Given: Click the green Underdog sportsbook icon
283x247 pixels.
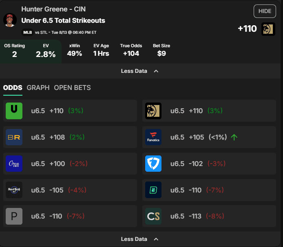Looking at the screenshot, I should click(x=14, y=111).
